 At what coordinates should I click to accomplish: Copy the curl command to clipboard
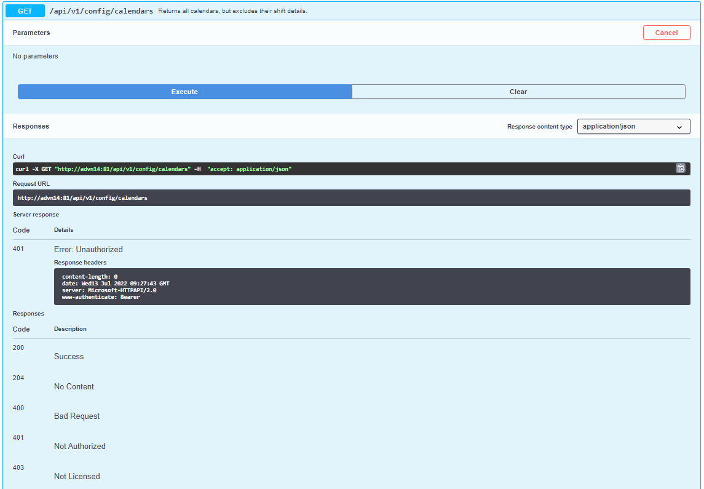click(681, 167)
